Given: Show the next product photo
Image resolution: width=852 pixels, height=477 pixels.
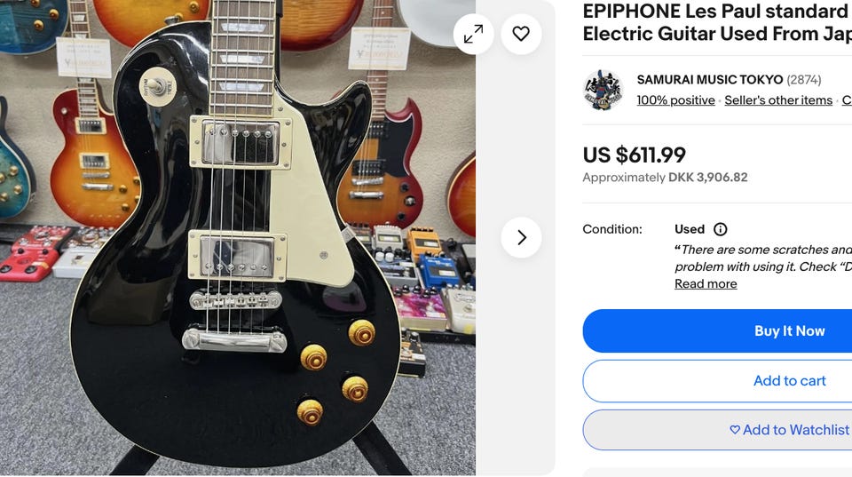Looking at the screenshot, I should click(521, 238).
